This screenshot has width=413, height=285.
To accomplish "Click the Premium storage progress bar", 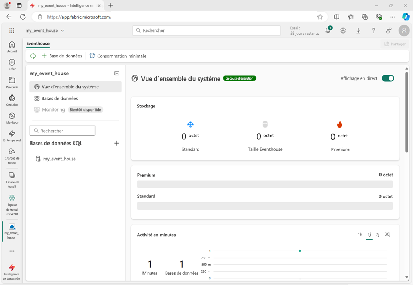I will [x=265, y=184].
